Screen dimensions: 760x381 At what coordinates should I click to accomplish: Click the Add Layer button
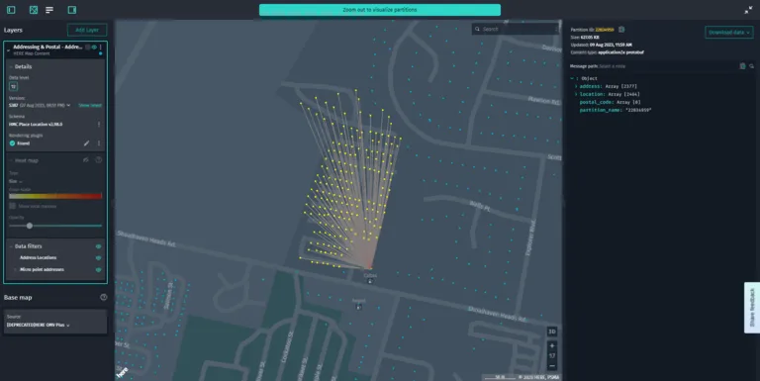(x=87, y=30)
